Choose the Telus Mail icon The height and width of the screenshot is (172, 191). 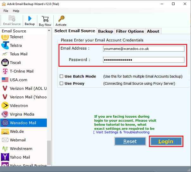tap(5, 54)
